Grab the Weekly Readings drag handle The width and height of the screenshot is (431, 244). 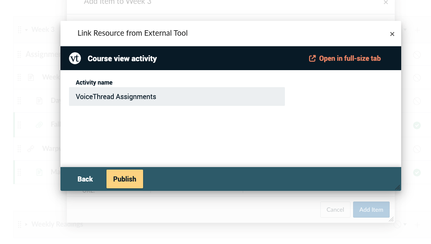[20, 224]
